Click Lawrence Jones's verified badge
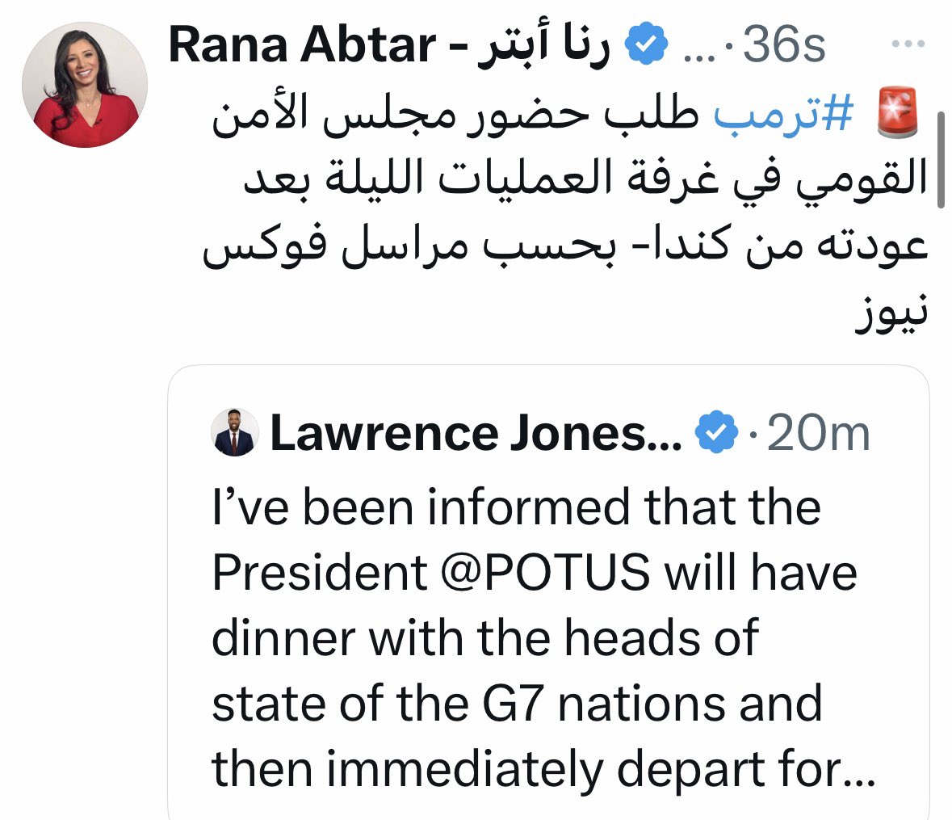952x820 pixels. (716, 434)
